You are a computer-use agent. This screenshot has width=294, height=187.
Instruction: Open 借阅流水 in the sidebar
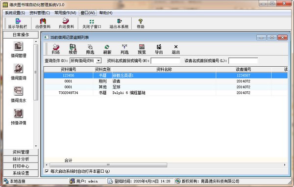19,91
